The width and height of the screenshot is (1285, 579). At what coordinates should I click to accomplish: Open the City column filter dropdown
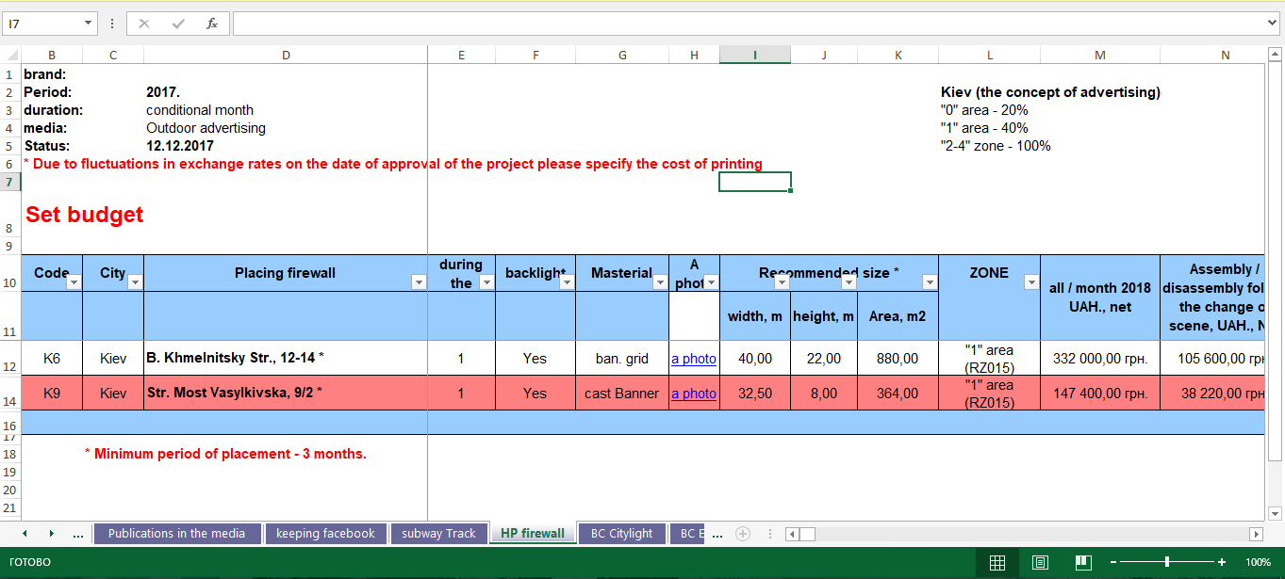(135, 281)
